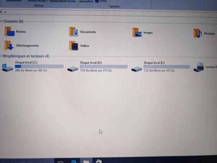This screenshot has width=217, height=163.
Task: Click emplacement réseau in the ribbon
Action: pyautogui.click(x=62, y=1)
